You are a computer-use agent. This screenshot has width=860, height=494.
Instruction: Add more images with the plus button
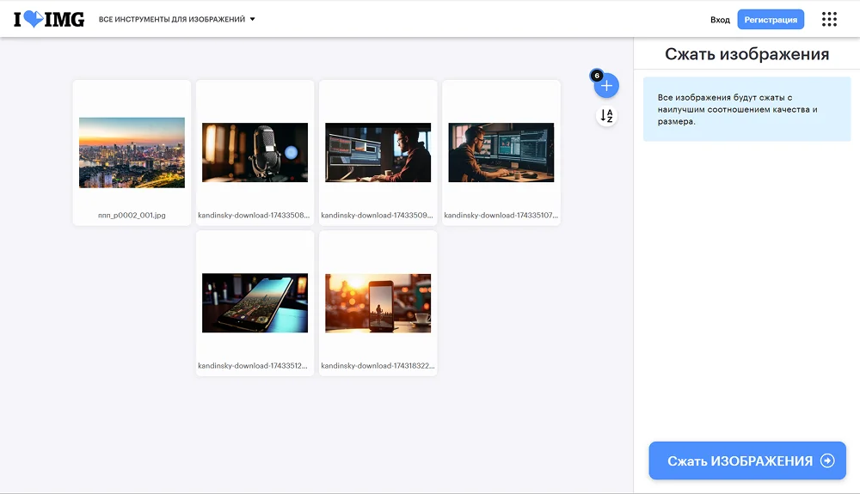[607, 86]
